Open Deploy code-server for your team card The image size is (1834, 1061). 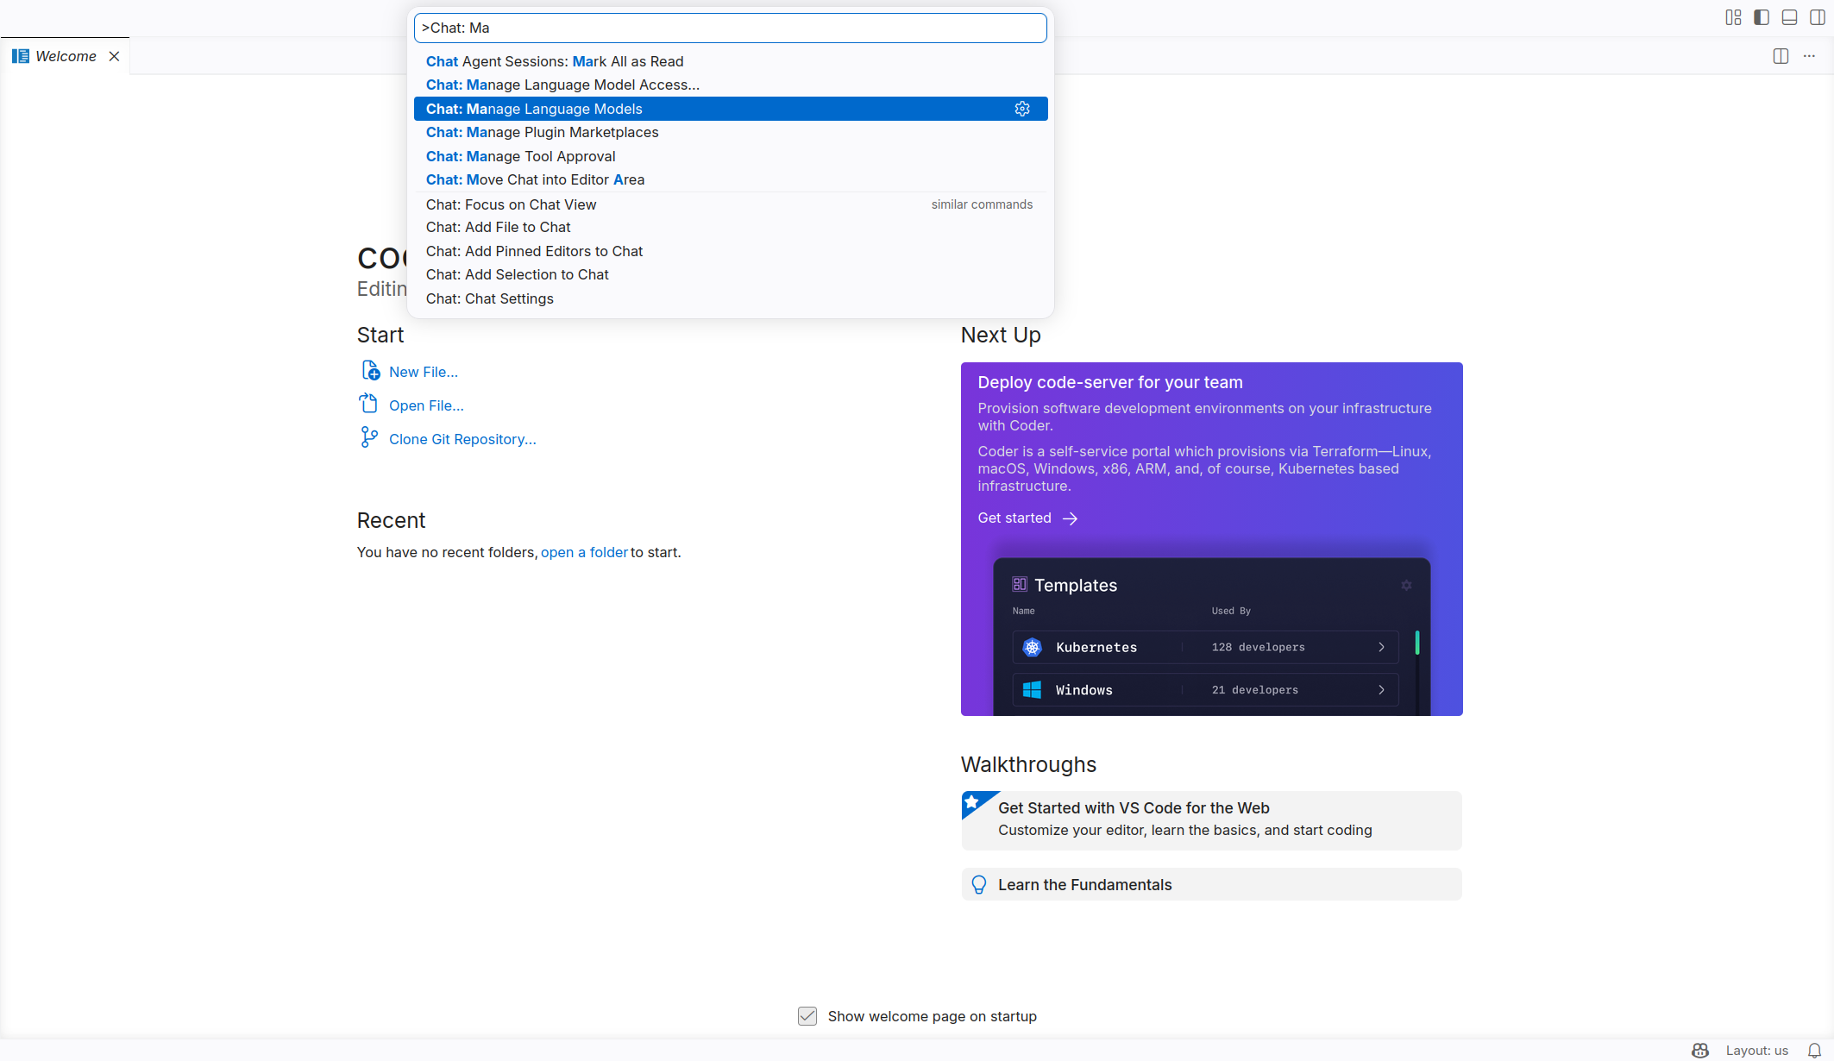click(x=1211, y=538)
